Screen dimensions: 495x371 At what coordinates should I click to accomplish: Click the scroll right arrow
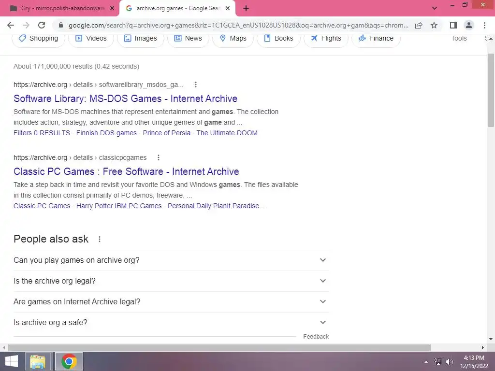pos(483,347)
